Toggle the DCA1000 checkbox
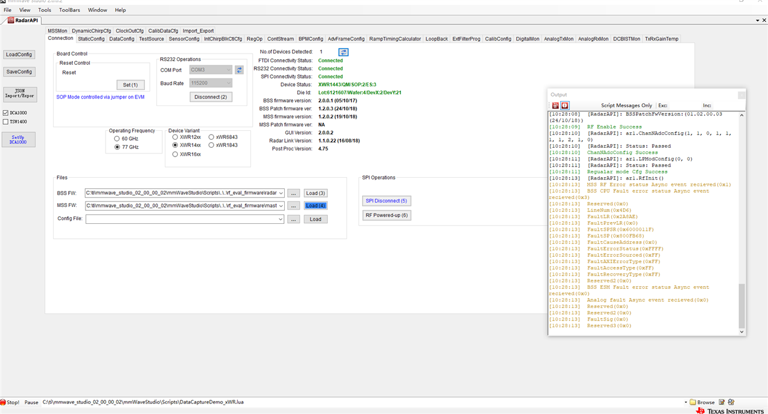 tap(6, 113)
